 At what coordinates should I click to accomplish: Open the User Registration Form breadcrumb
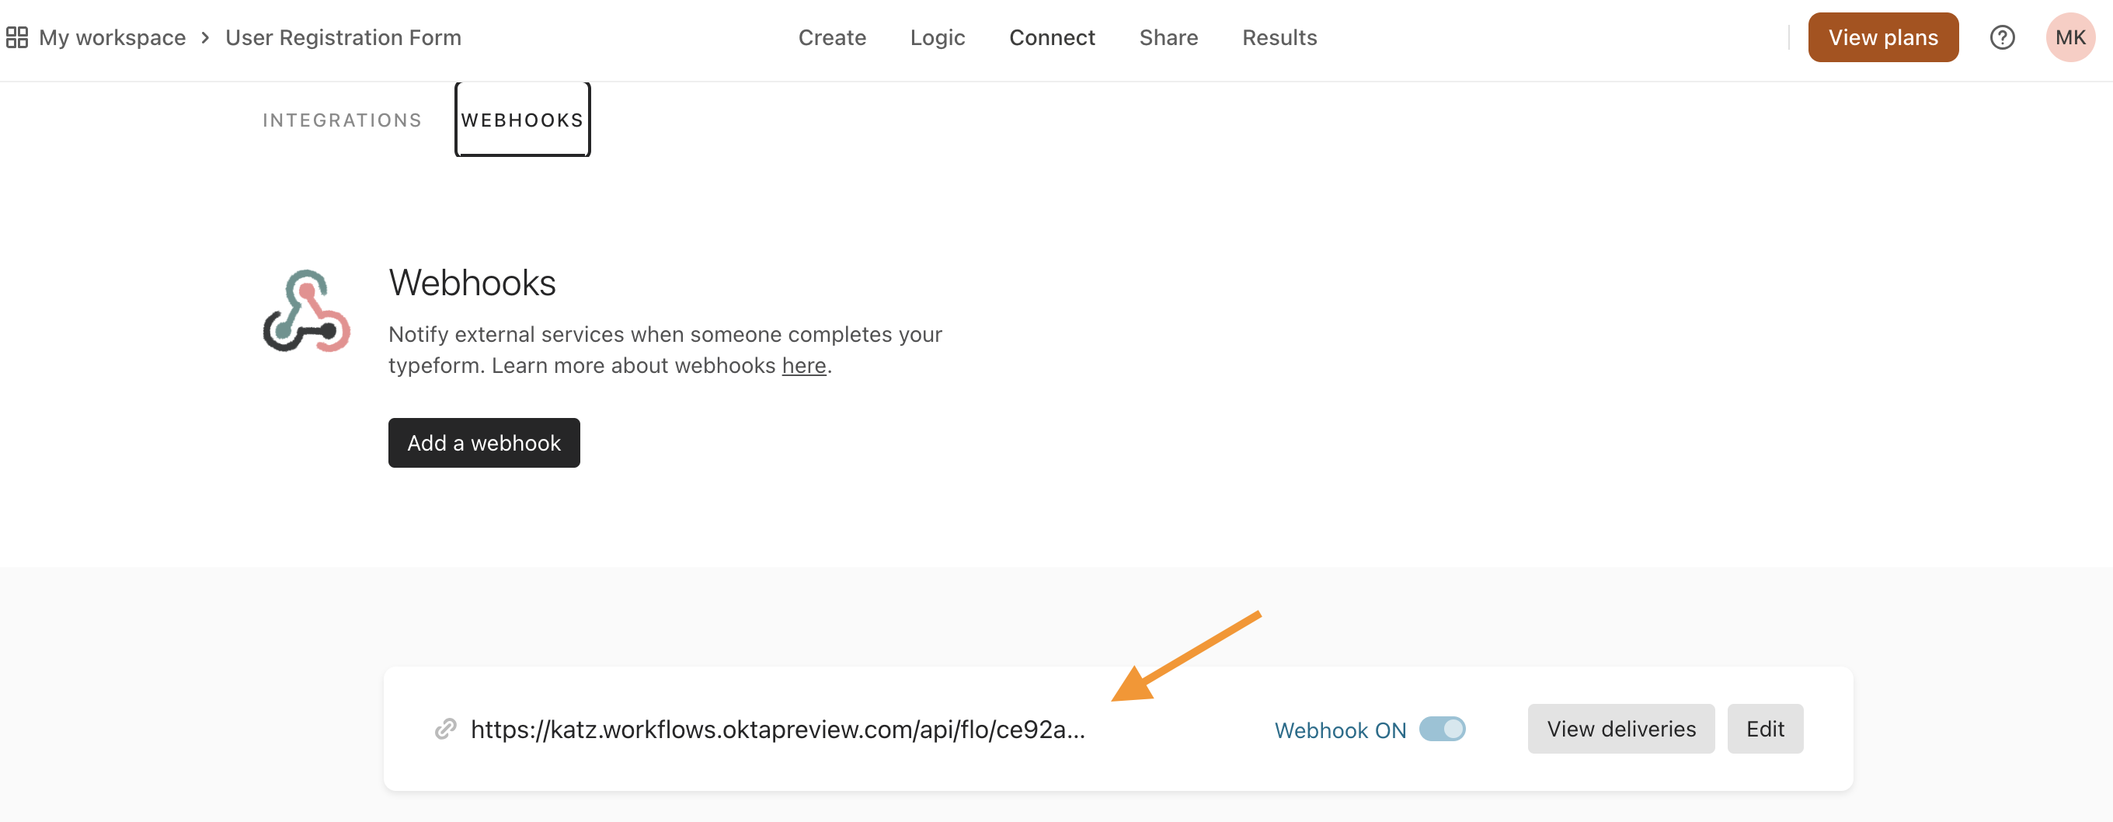[343, 37]
